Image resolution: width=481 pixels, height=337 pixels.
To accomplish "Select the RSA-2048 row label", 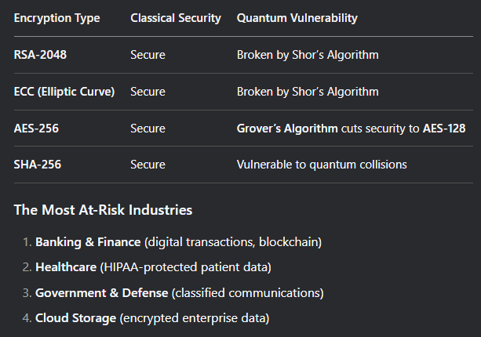I will coord(40,55).
